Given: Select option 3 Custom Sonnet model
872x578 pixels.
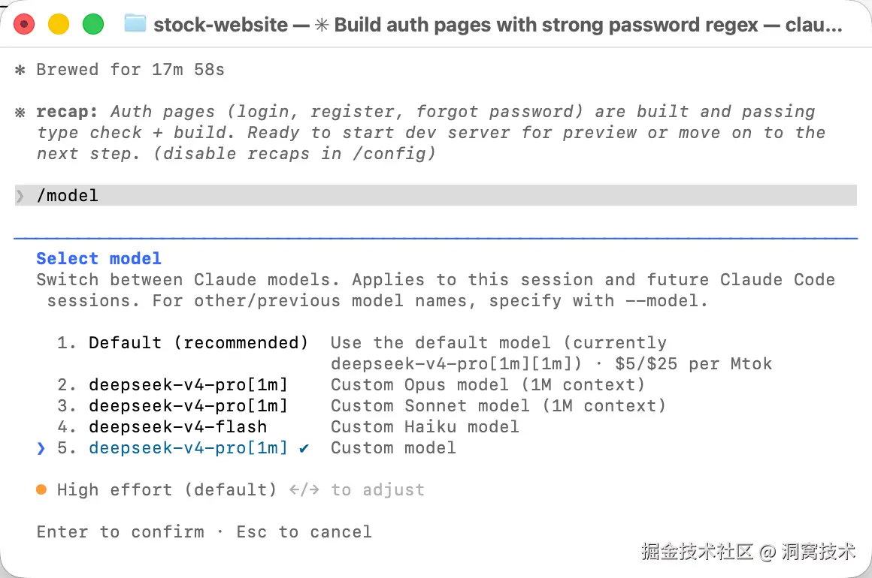Looking at the screenshot, I should (x=361, y=406).
